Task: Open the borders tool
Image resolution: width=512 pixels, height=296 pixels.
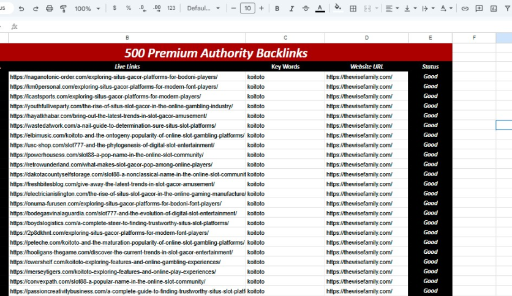Action: pos(353,9)
